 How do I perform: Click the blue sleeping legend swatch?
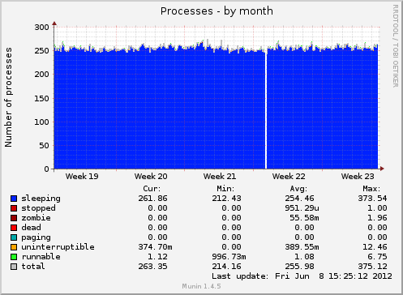[14, 199]
